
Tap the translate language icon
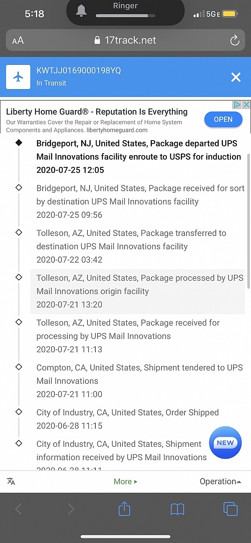(11, 482)
